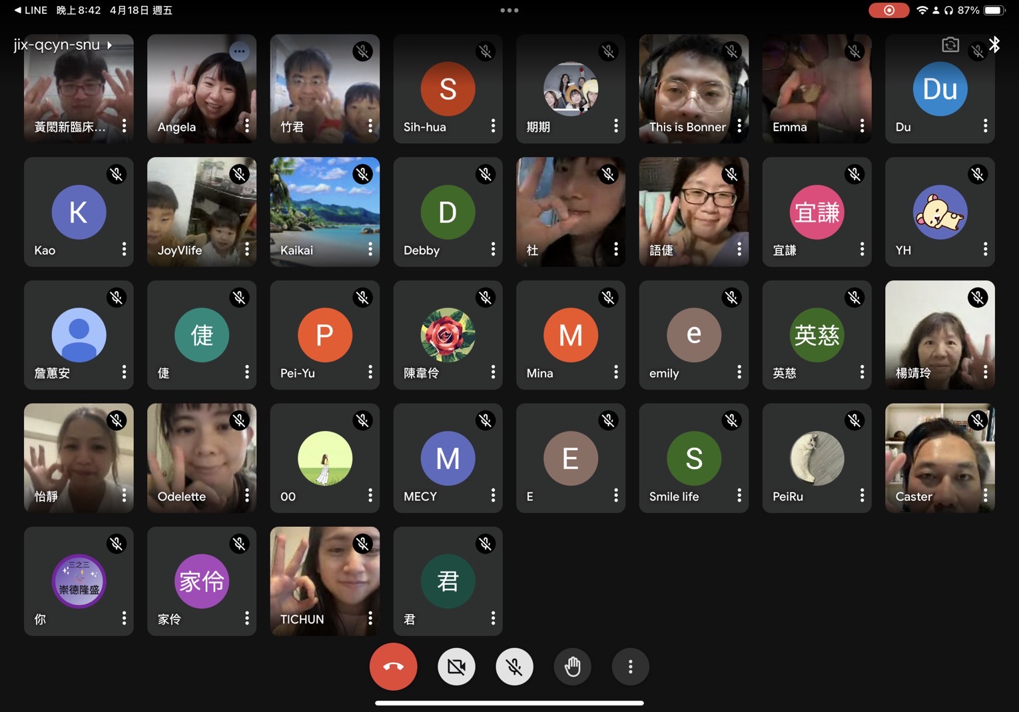Toggle the camera on in bottom toolbar
The image size is (1019, 712).
[x=456, y=667]
